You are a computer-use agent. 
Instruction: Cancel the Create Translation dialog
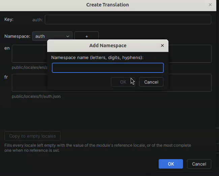199,164
